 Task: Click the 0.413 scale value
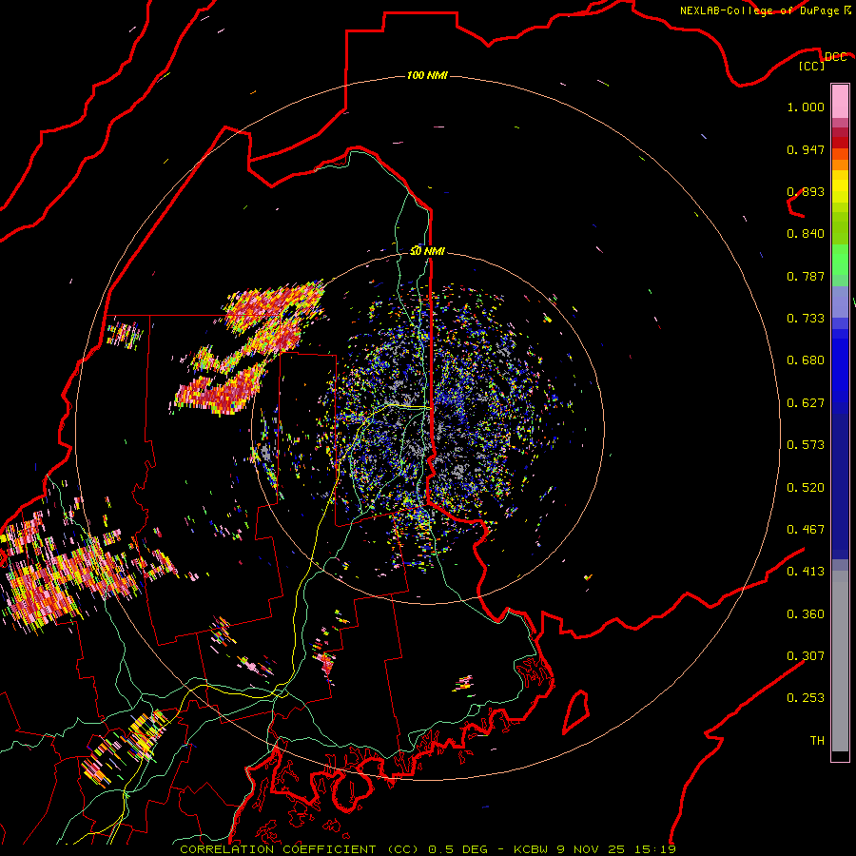pyautogui.click(x=806, y=572)
